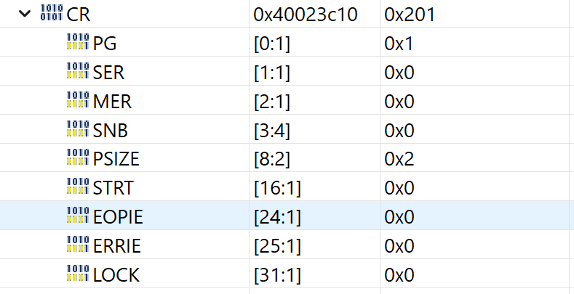574x294 pixels.
Task: Click the CR register icon
Action: point(51,14)
